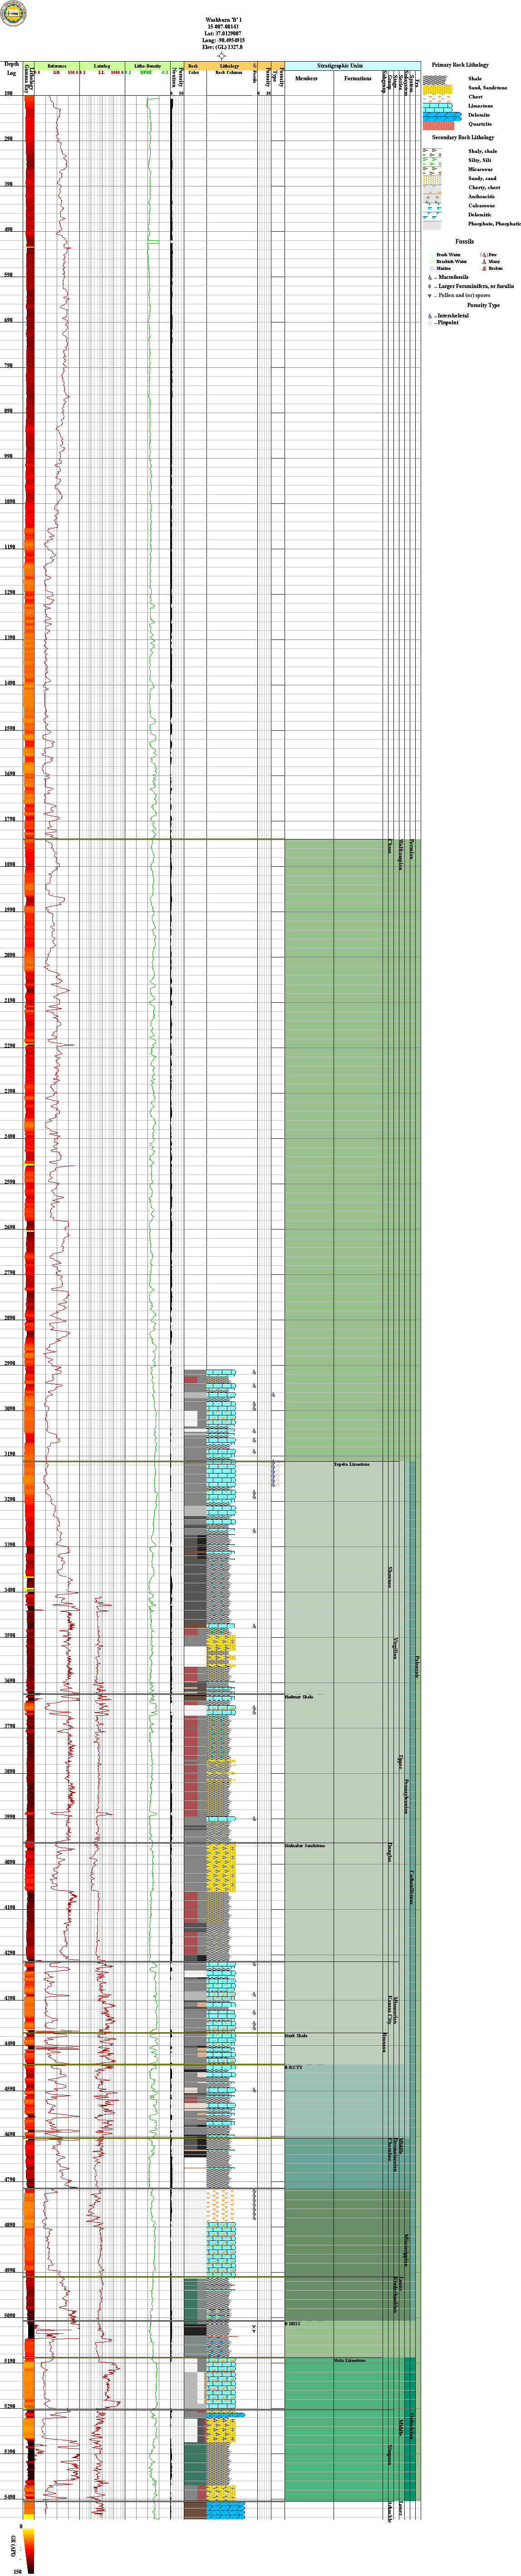Click the 3090 depth label
Viewport: 521px width, 2576px height.
[x=9, y=1409]
